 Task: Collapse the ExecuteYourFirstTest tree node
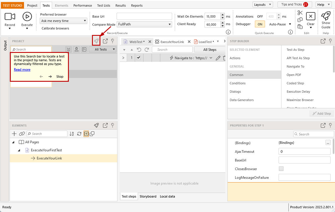pos(19,150)
